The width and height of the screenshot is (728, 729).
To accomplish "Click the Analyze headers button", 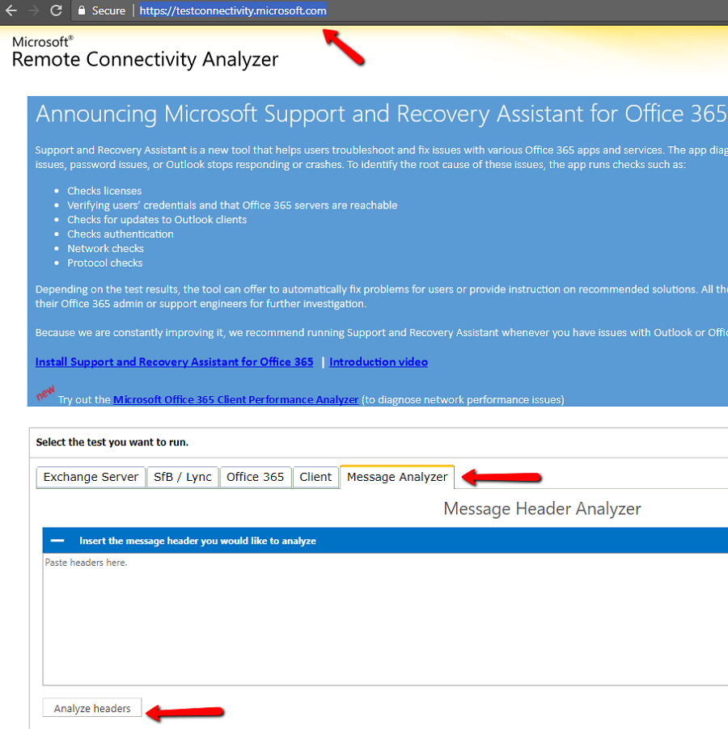I will click(92, 708).
